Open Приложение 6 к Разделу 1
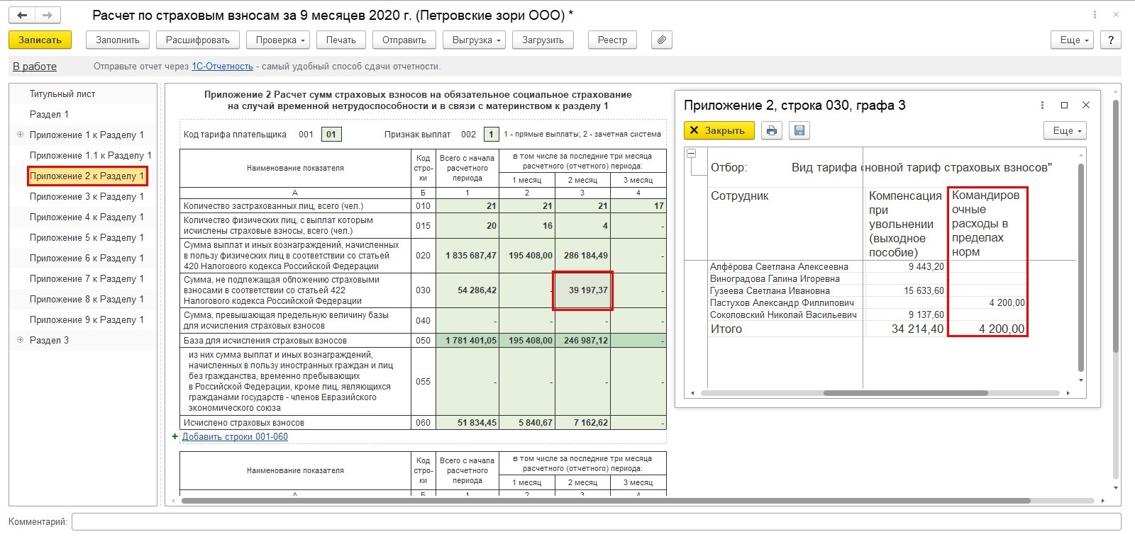The image size is (1135, 539). 87,258
